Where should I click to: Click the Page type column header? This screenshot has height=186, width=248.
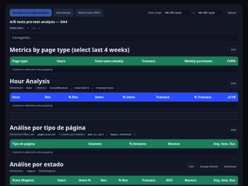[20, 61]
